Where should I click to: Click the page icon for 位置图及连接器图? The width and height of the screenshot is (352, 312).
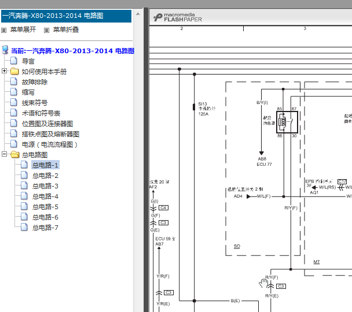point(14,123)
